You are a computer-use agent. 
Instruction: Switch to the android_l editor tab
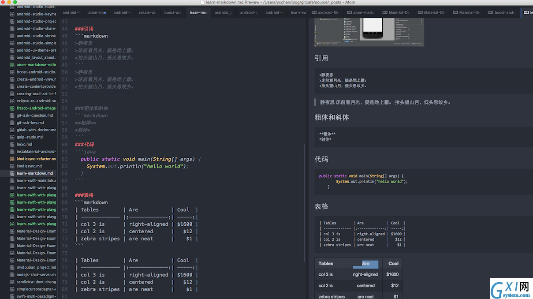tap(224, 13)
